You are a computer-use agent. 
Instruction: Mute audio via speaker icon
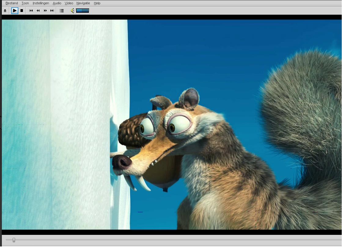click(x=72, y=11)
